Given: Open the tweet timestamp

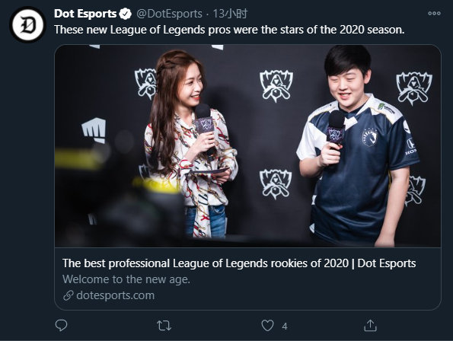Looking at the screenshot, I should (x=230, y=14).
